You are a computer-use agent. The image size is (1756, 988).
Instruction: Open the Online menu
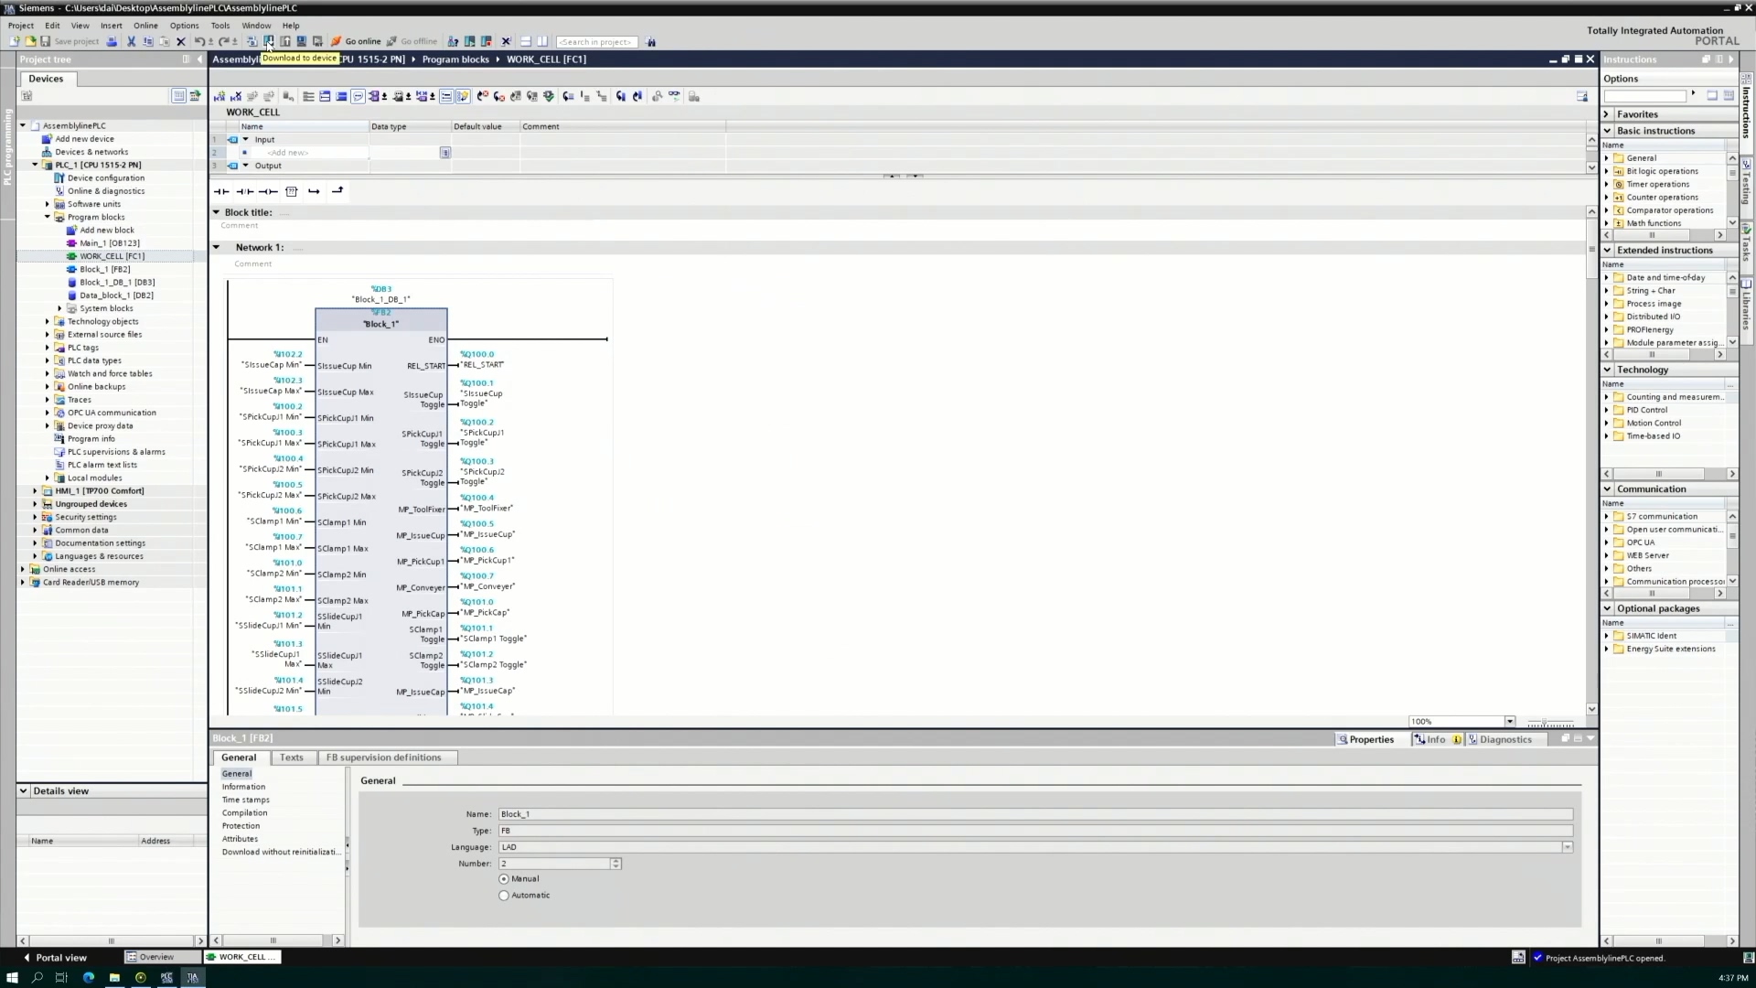(x=145, y=26)
